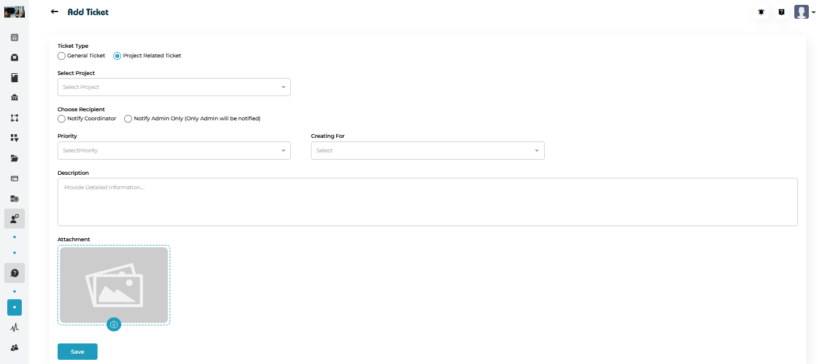Click the attachment image placeholder
The image size is (824, 364).
point(114,284)
